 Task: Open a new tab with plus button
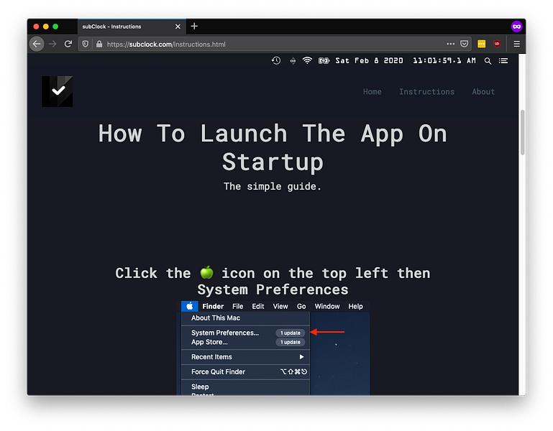[x=194, y=26]
